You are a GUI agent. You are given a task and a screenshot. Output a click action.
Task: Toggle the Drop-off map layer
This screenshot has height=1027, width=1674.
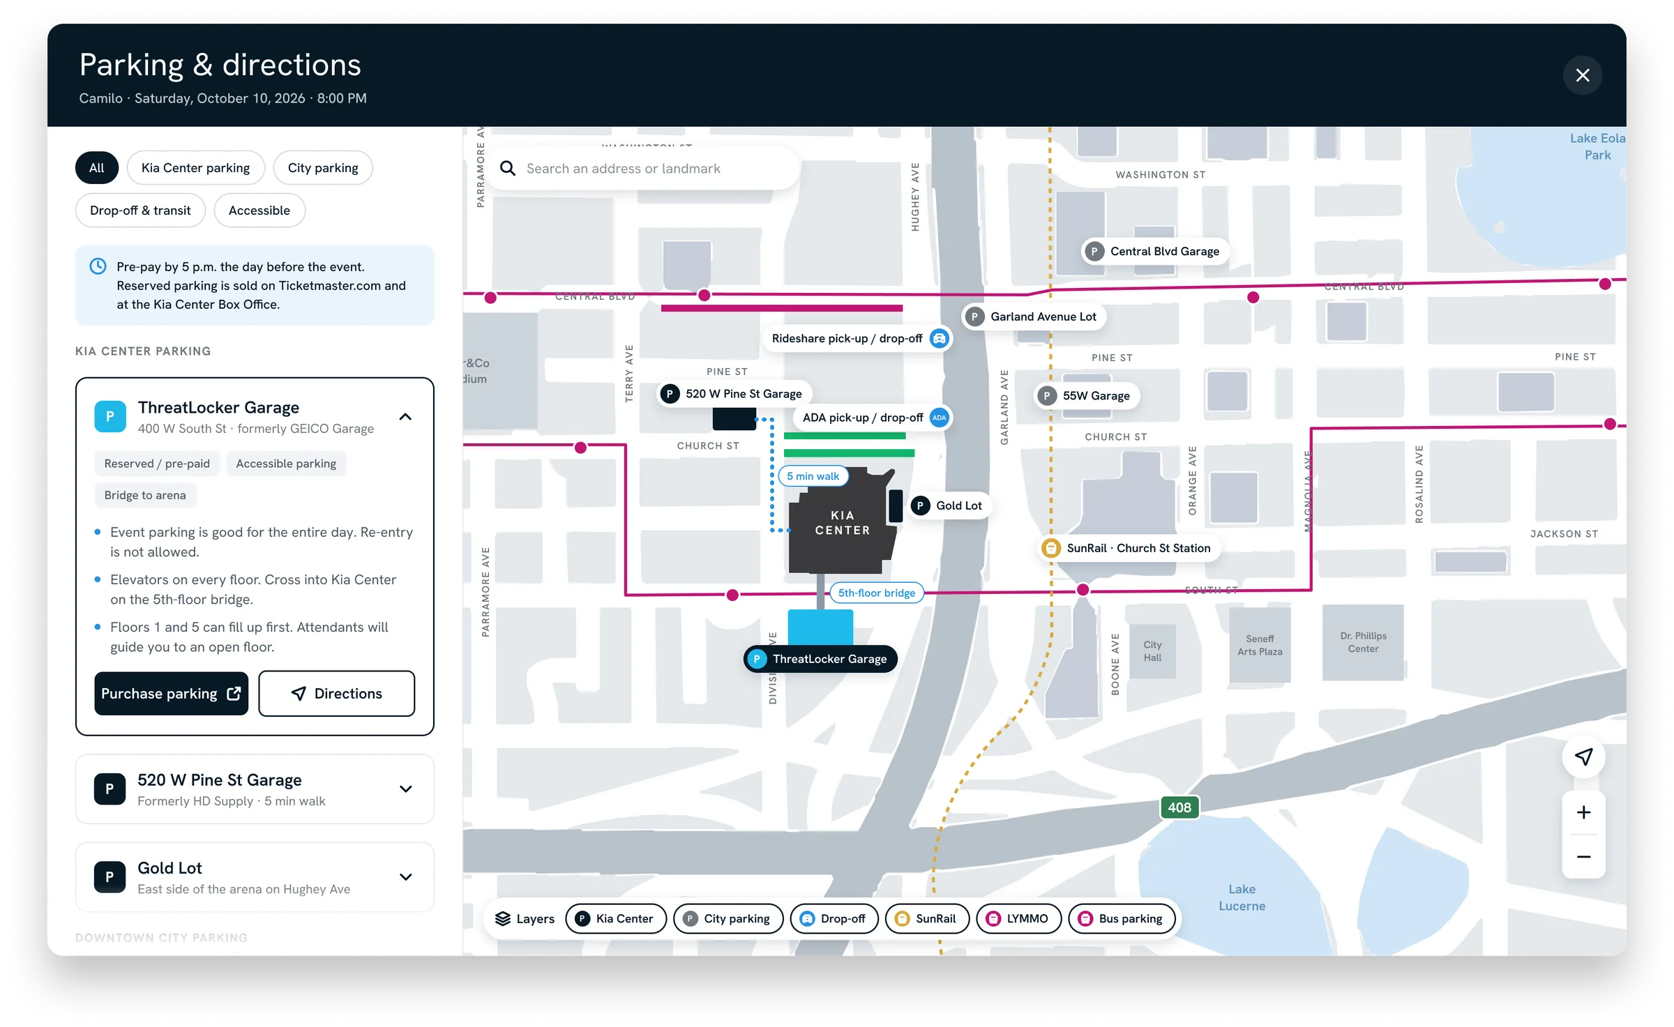834,918
